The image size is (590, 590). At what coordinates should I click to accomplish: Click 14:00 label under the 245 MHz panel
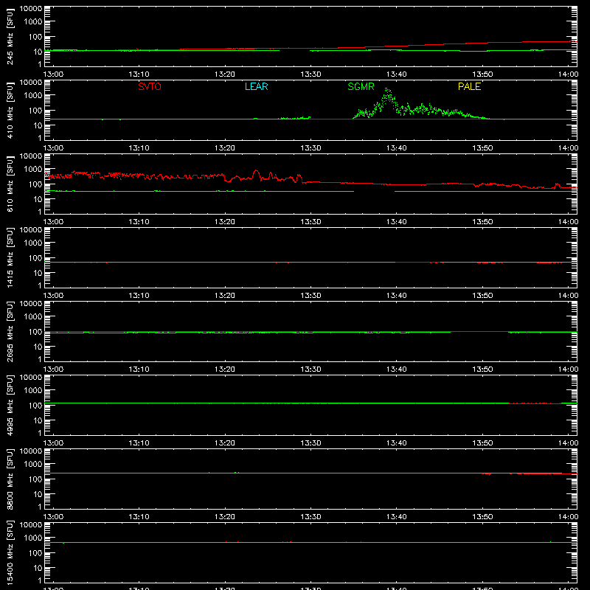point(568,74)
